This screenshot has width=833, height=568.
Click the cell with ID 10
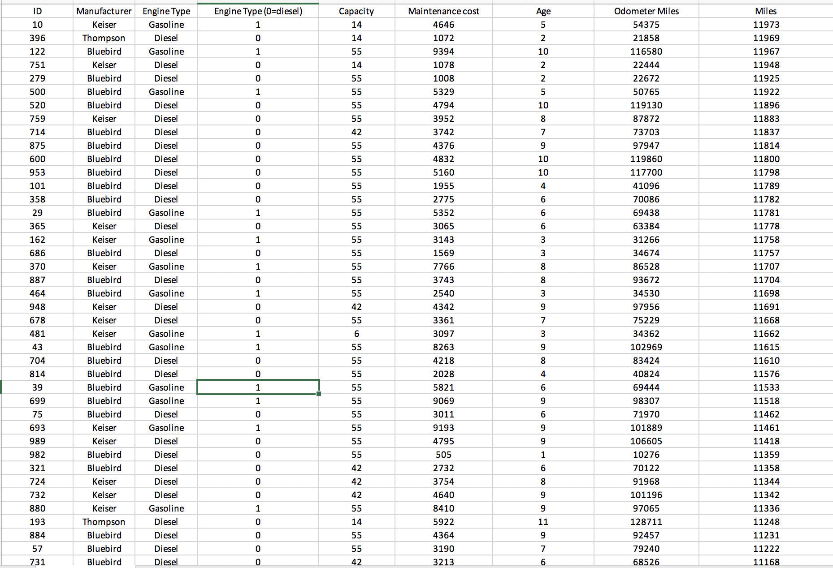click(38, 25)
